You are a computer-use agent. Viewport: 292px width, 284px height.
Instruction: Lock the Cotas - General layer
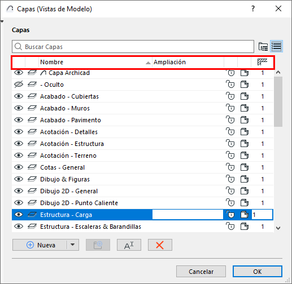pos(230,167)
